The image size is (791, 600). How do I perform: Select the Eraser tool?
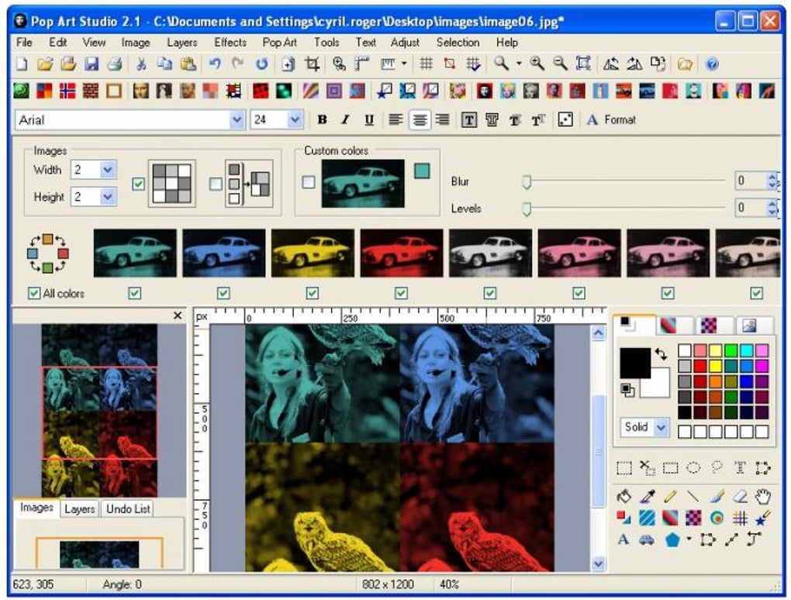pos(740,497)
